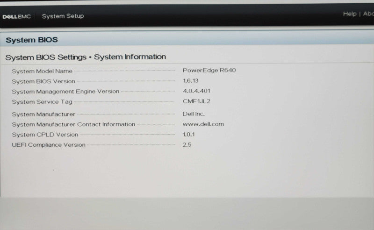Select the System Model Name label
Image resolution: width=374 pixels, height=230 pixels.
click(x=42, y=71)
